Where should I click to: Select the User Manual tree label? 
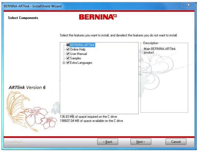coord(78,54)
